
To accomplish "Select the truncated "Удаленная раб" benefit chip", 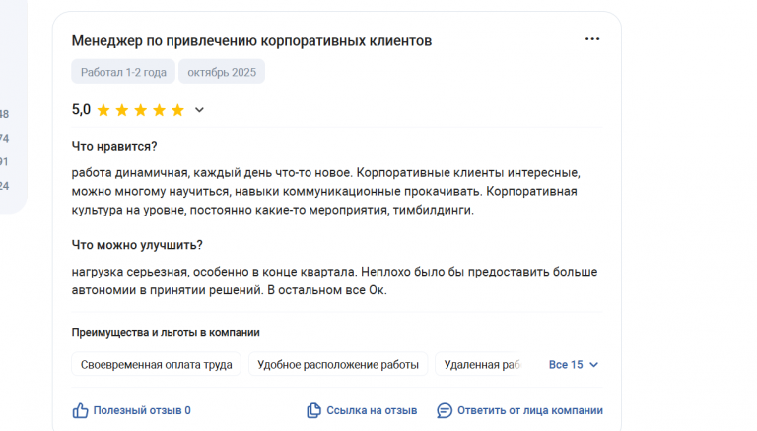I will [x=481, y=364].
